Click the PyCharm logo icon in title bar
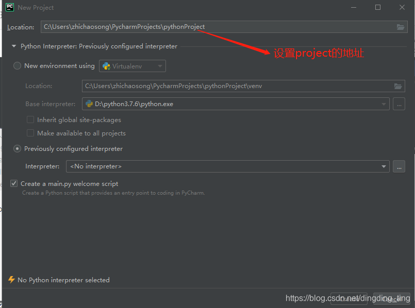The width and height of the screenshot is (415, 308). [x=10, y=7]
